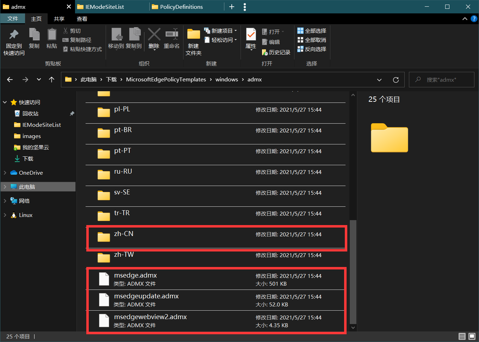Click Pin to Quick access (固定到快速访问)
Viewport: 479px width, 342px height.
tap(14, 42)
